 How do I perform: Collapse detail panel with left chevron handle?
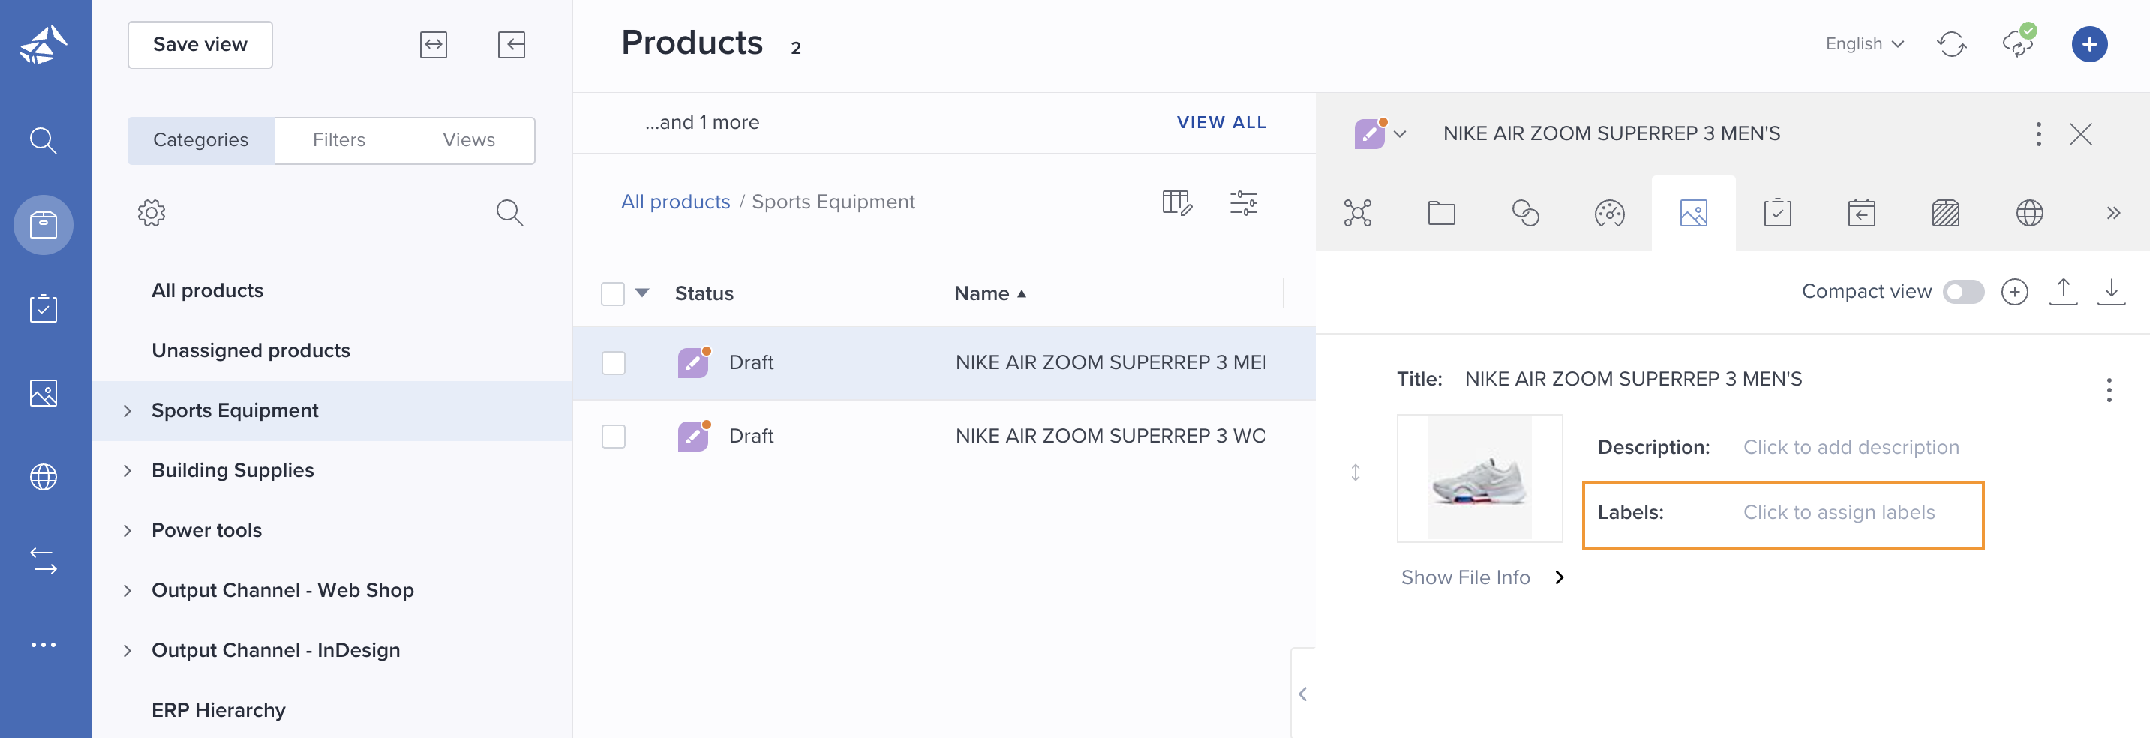1303,694
